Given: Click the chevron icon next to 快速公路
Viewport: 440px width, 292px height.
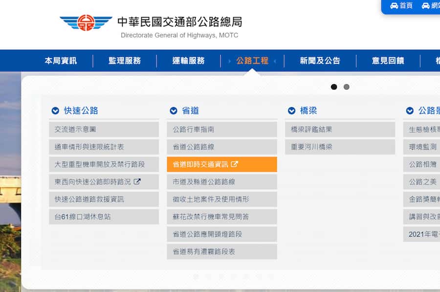Looking at the screenshot, I should pos(55,111).
